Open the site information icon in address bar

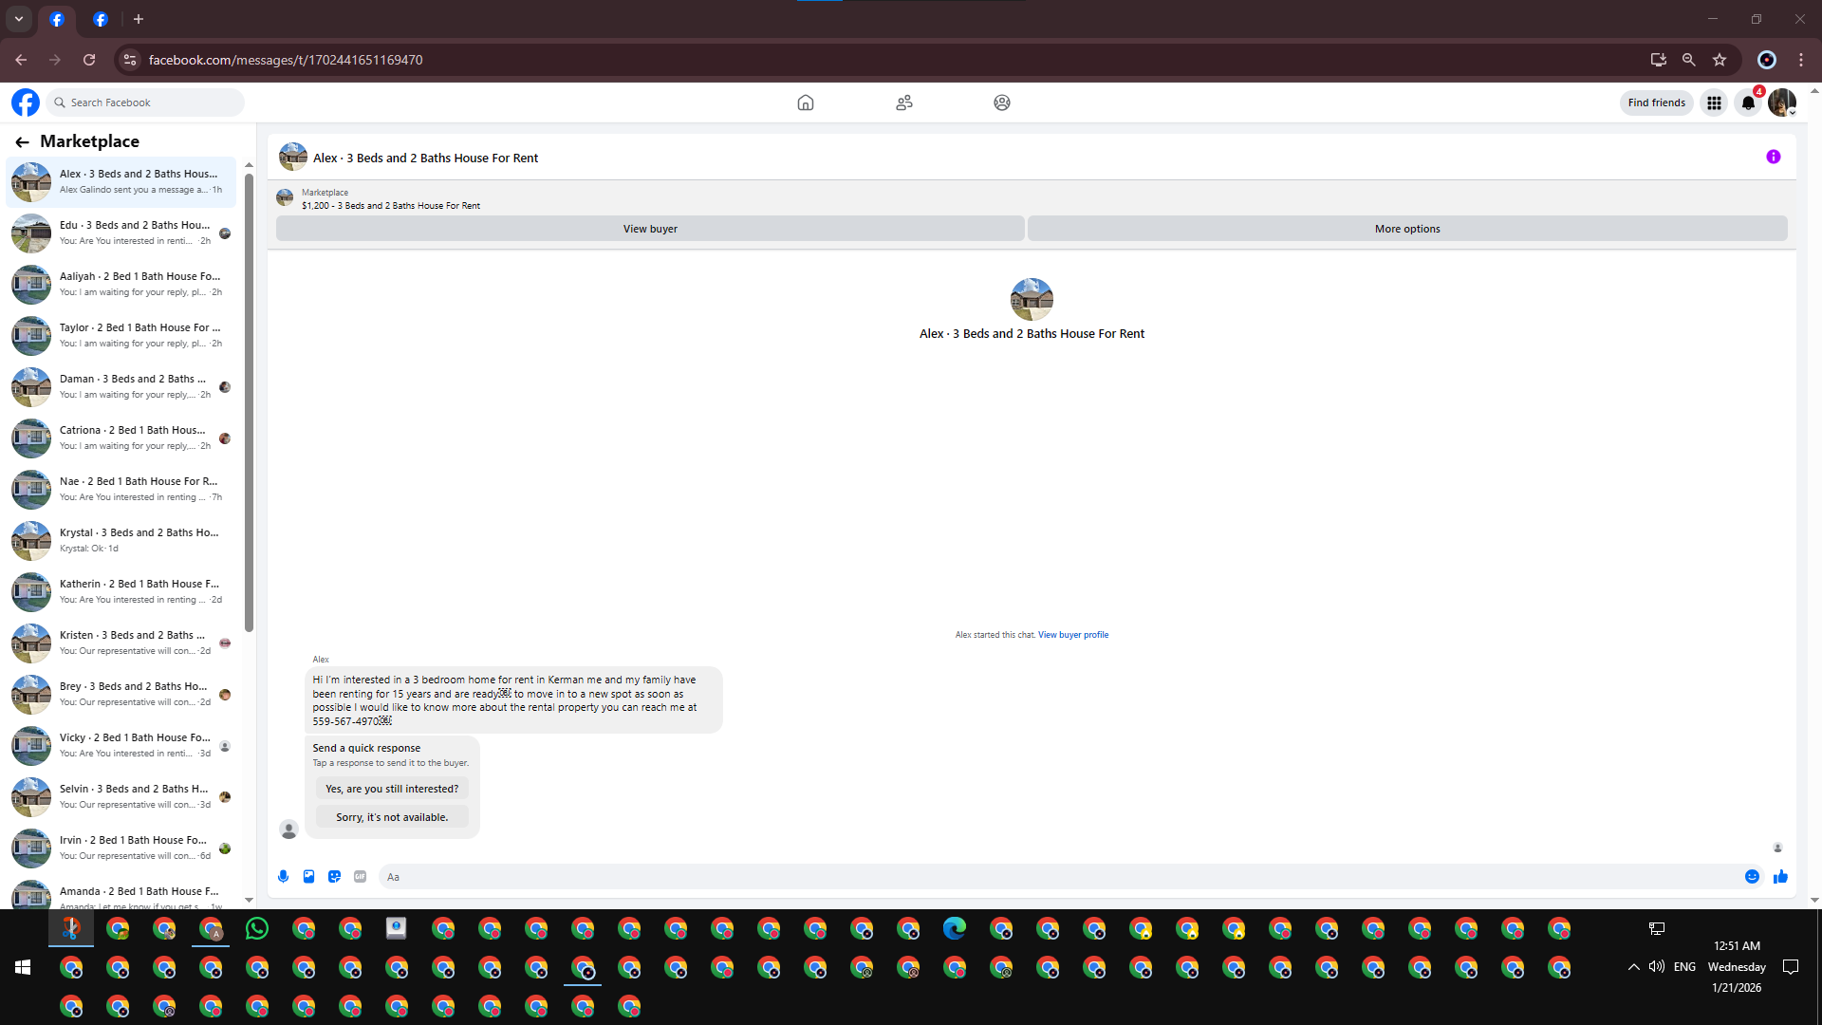(x=130, y=60)
